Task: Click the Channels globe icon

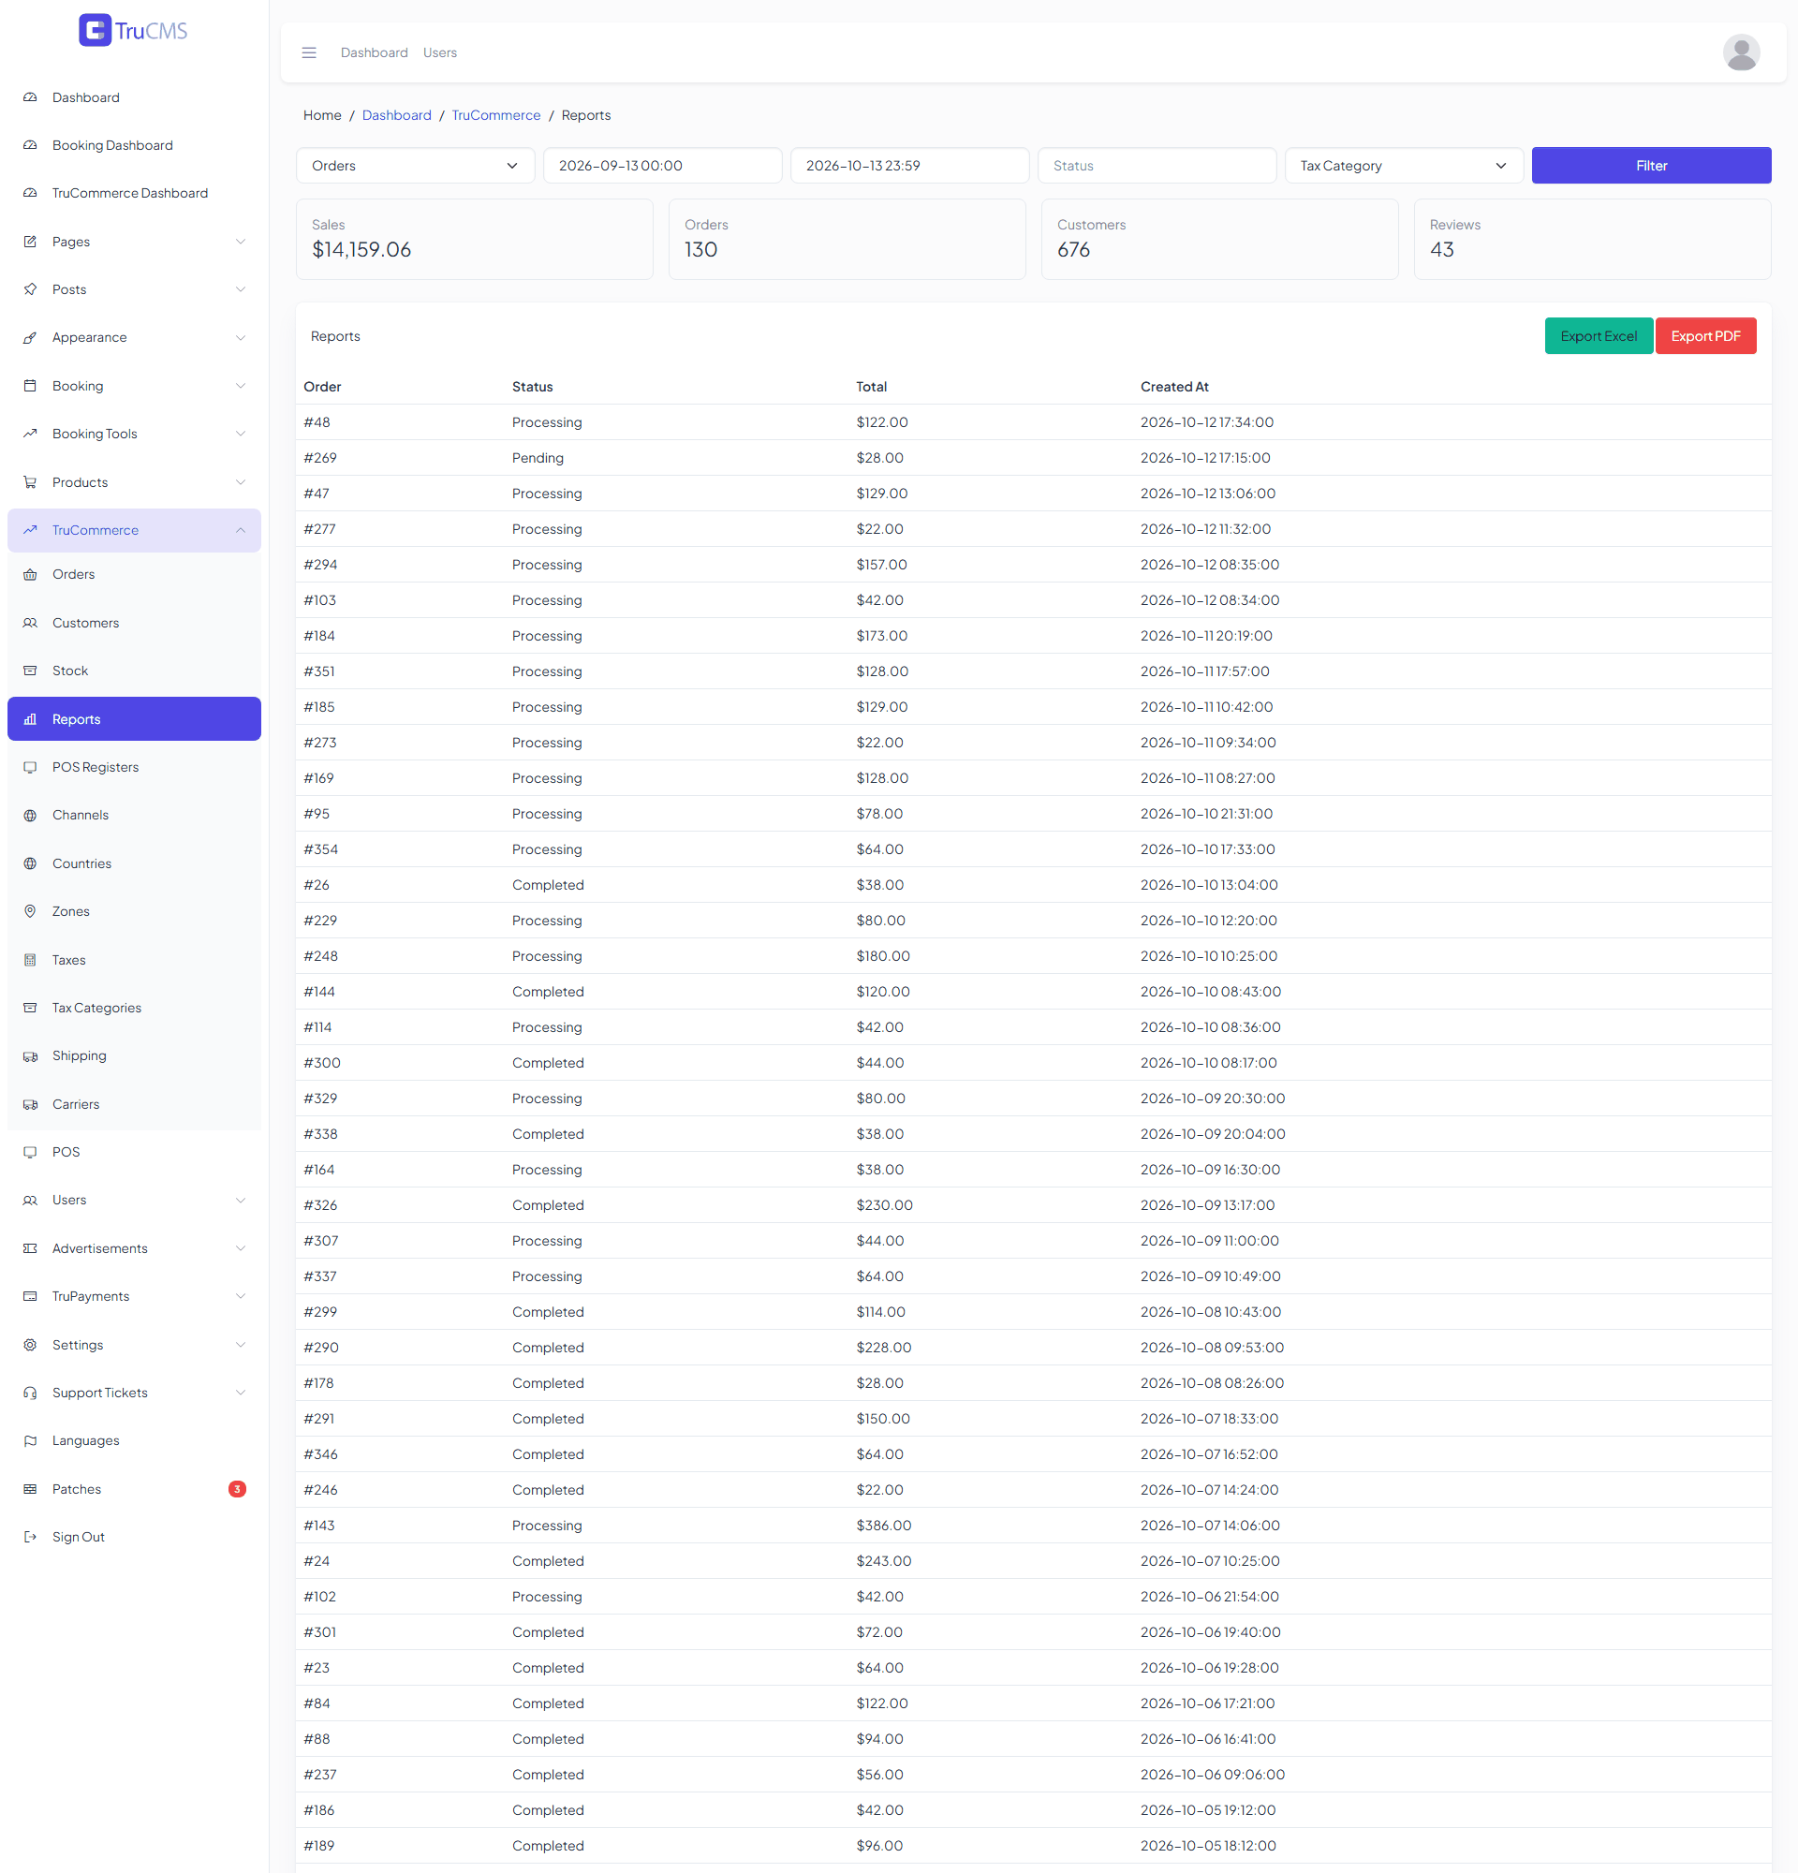Action: 31,815
